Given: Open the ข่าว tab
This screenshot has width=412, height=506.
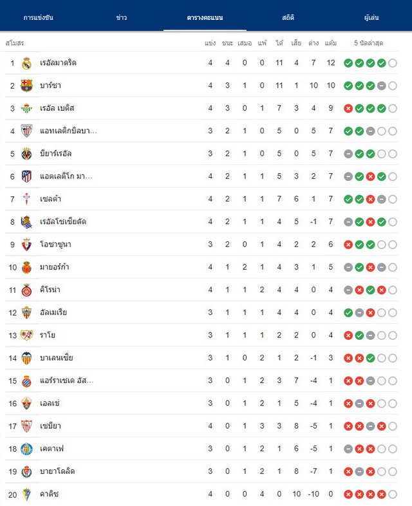Looking at the screenshot, I should pyautogui.click(x=122, y=18).
